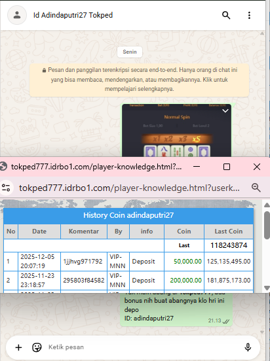Click the WhatsApp chat scrollbar down arrow

(x=262, y=332)
